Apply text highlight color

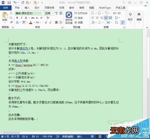click(x=24, y=22)
